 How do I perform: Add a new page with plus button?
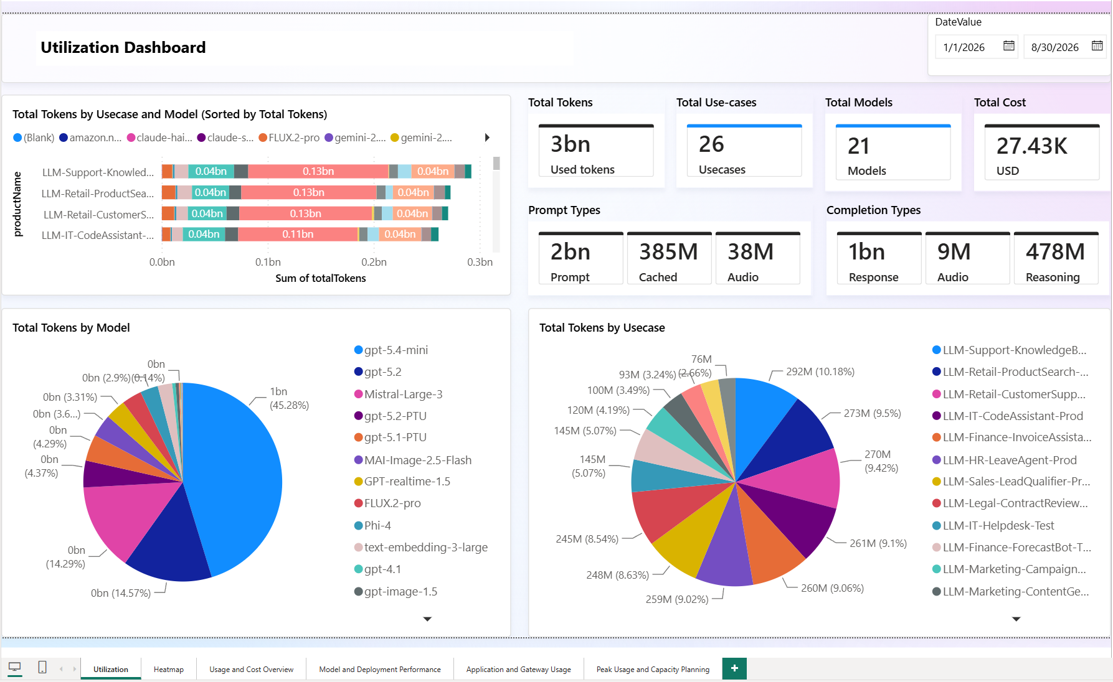[x=734, y=668]
